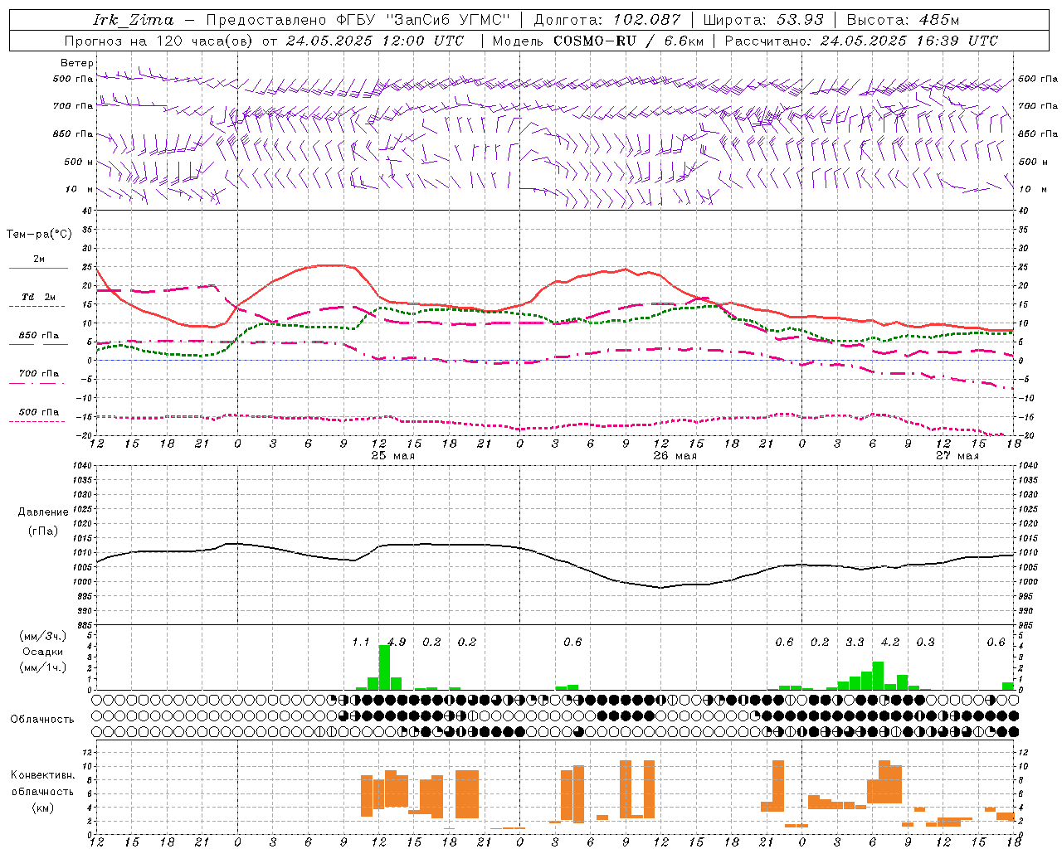The image size is (1062, 849).
Task: Click the "(мм/1ч.)" units label
Action: coord(43,667)
